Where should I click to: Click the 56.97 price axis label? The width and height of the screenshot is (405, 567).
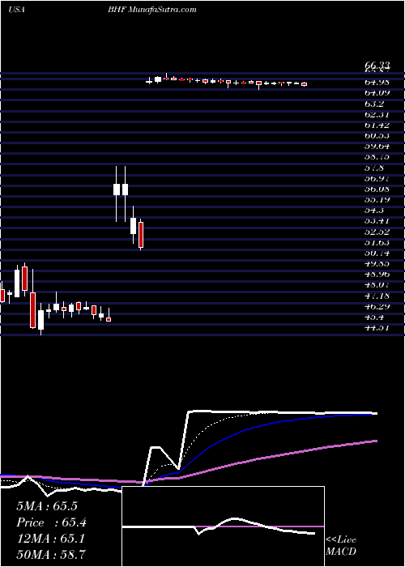click(377, 179)
